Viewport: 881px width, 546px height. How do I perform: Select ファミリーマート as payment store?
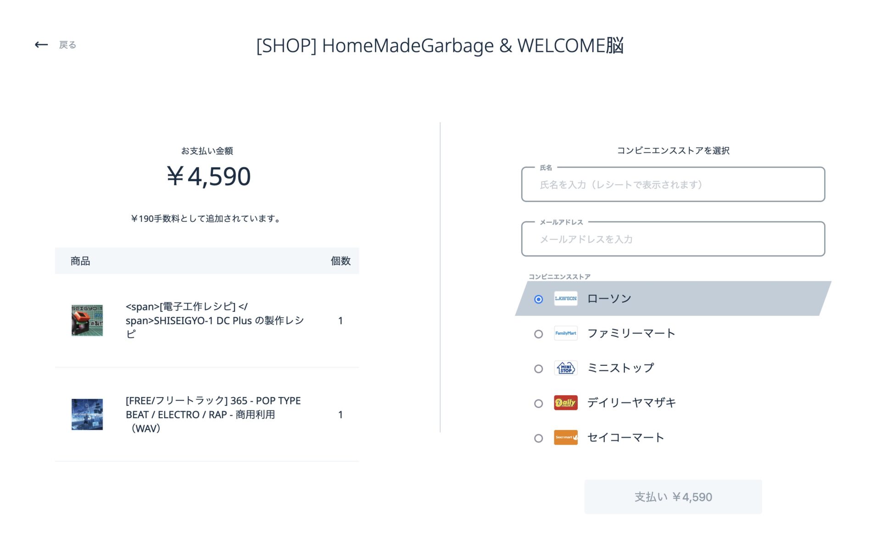point(538,333)
